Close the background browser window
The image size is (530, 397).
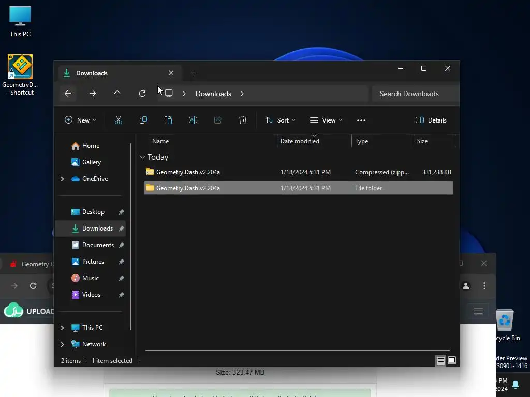coord(484,263)
